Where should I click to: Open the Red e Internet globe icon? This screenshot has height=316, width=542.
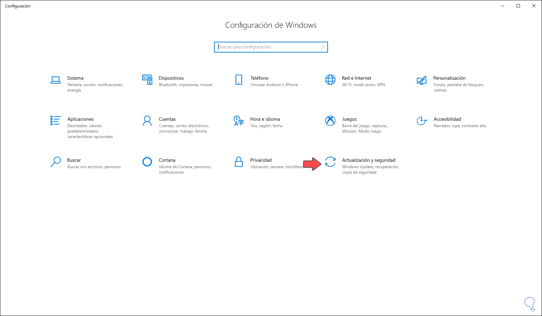[x=330, y=80]
